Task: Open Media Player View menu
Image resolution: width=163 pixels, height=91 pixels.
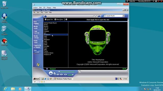Action: 38,12
